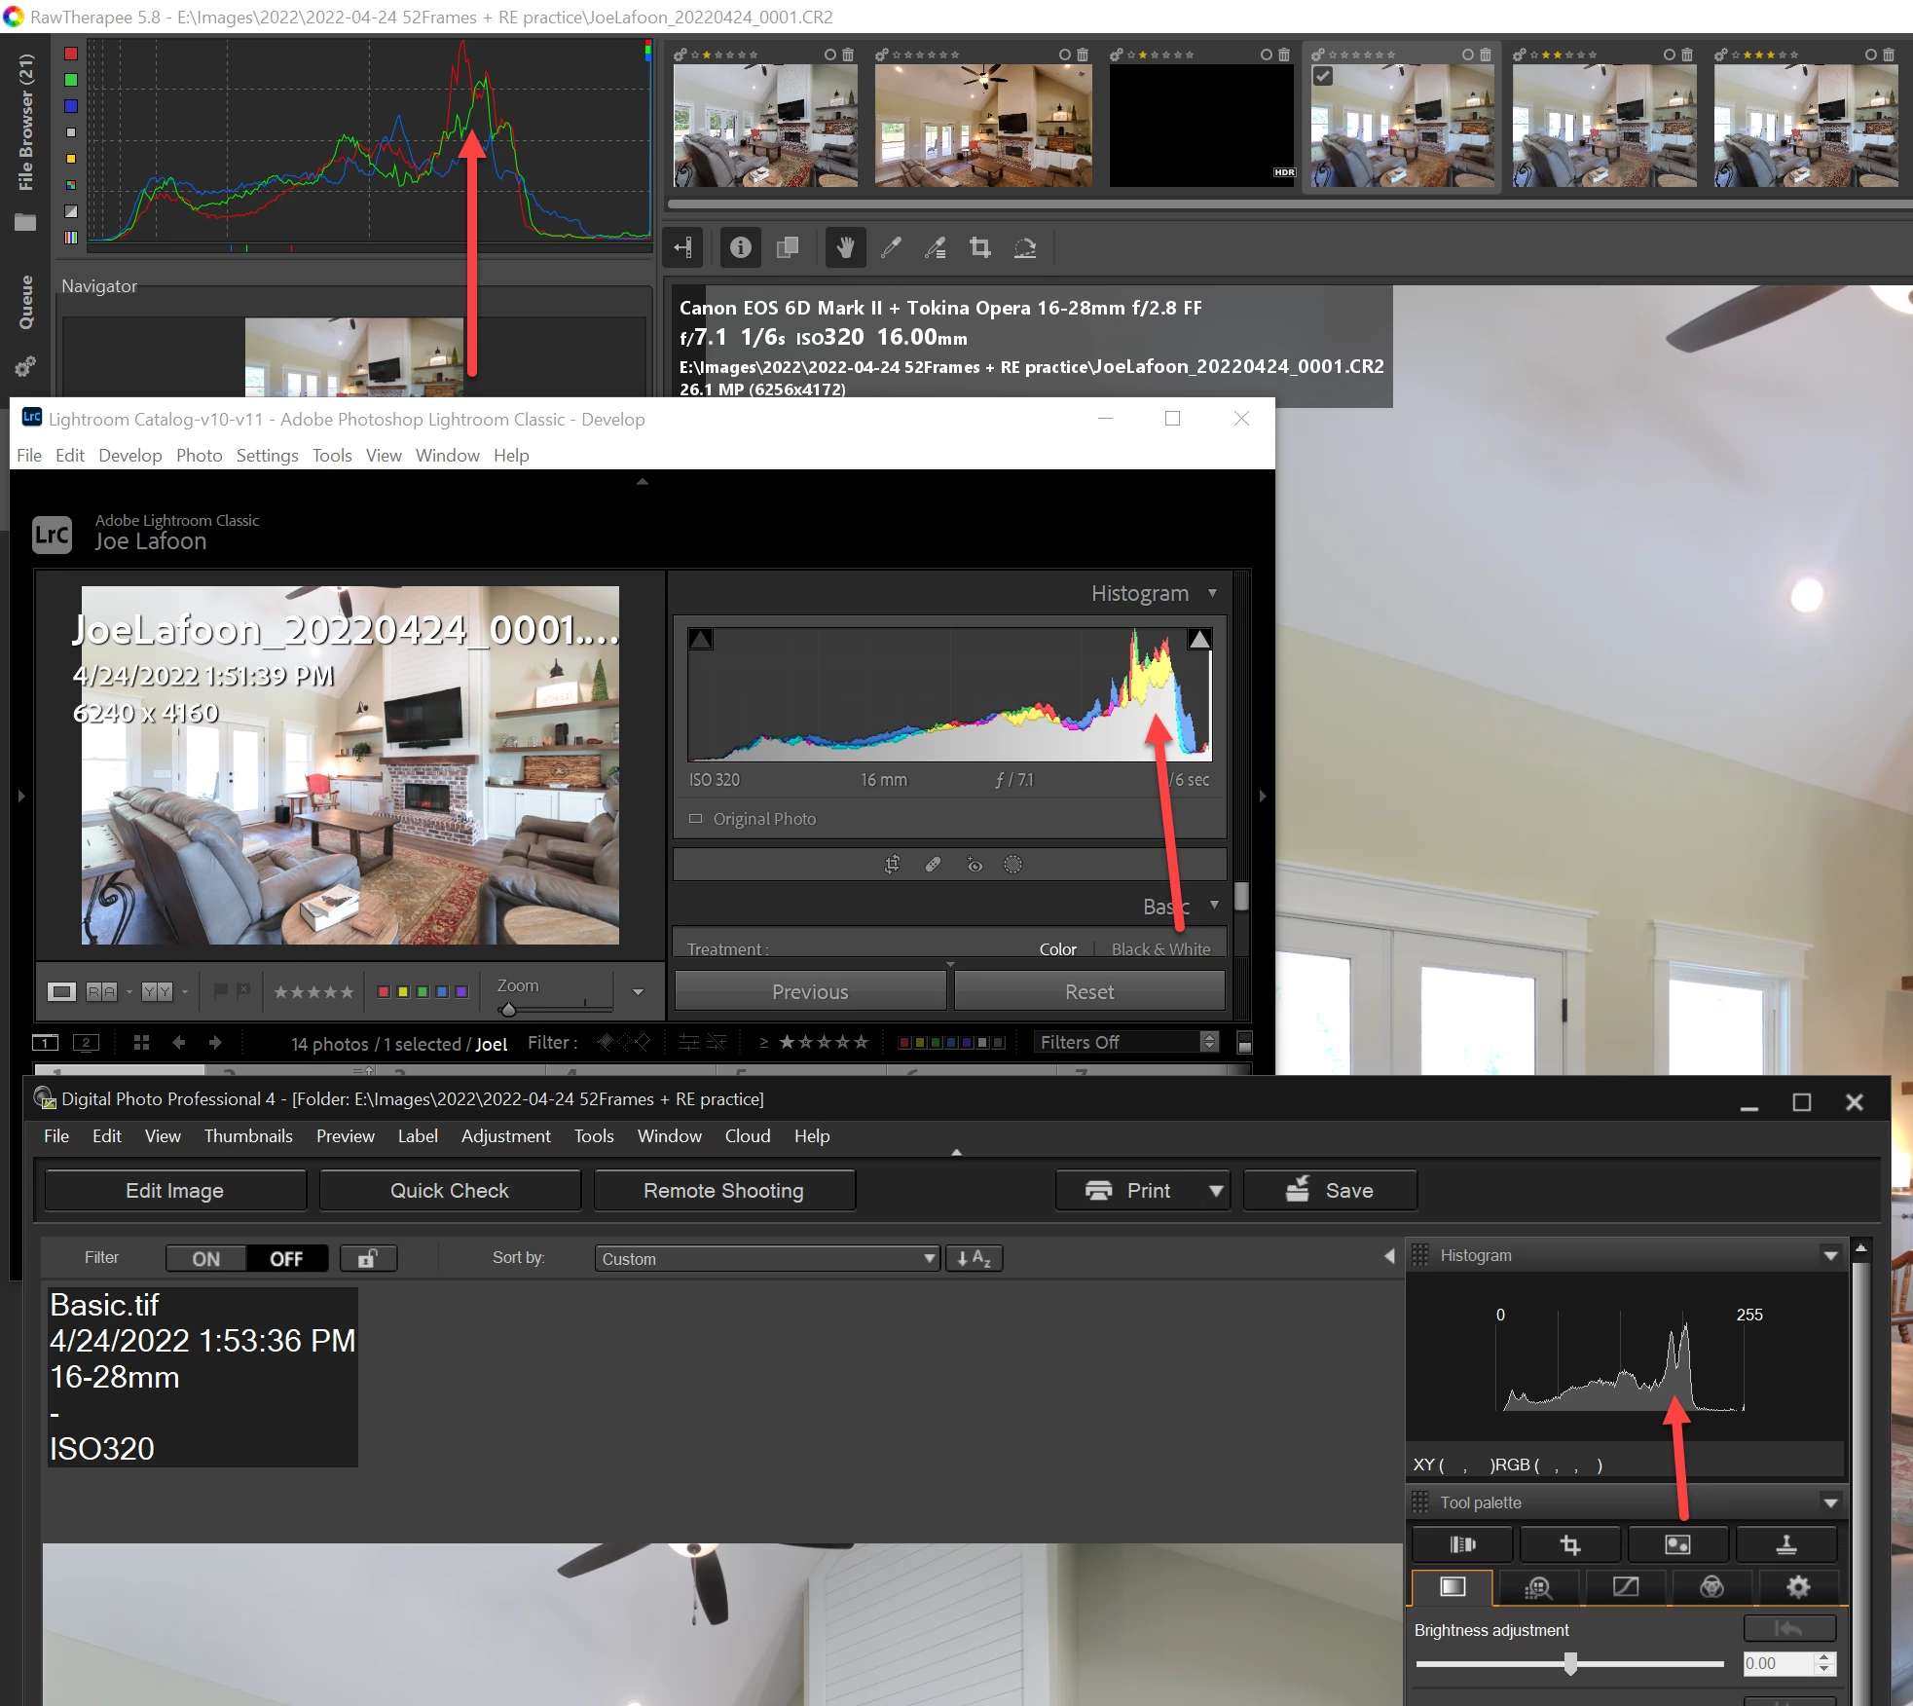Screen dimensions: 1913x1706
Task: Open the color adjustment palette in DPP
Action: (1711, 1587)
